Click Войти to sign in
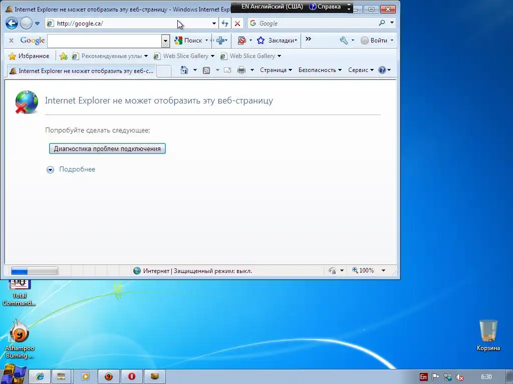 tap(374, 40)
